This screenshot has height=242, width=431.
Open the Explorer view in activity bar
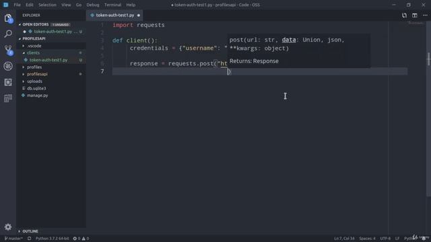pyautogui.click(x=8, y=18)
